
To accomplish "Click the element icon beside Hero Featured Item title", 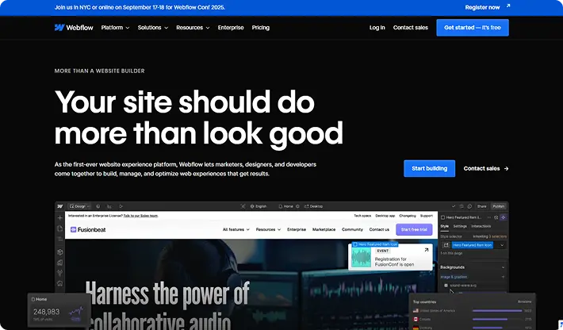I will [442, 217].
